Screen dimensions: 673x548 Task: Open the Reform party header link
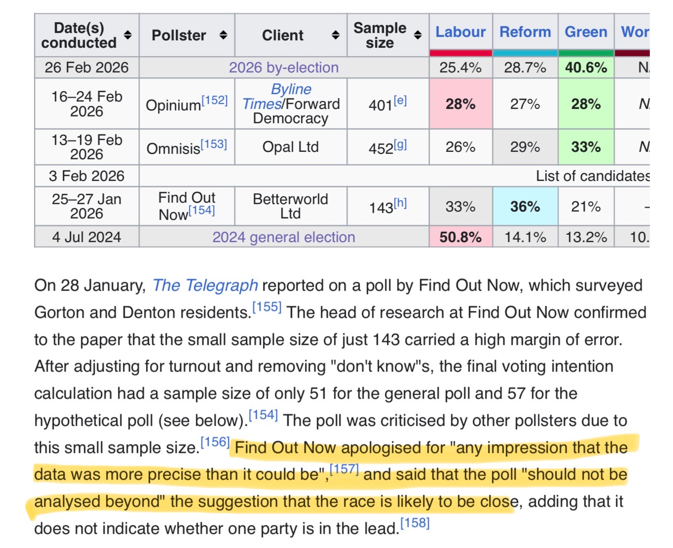tap(525, 32)
